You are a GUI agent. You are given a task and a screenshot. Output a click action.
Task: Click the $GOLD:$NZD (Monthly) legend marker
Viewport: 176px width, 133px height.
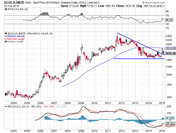click(x=6, y=33)
